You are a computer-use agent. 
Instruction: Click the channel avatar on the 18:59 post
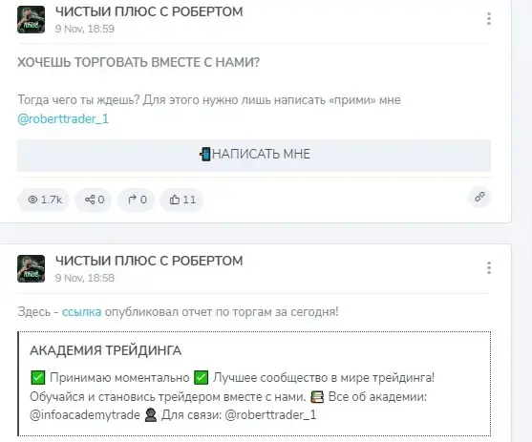click(31, 19)
